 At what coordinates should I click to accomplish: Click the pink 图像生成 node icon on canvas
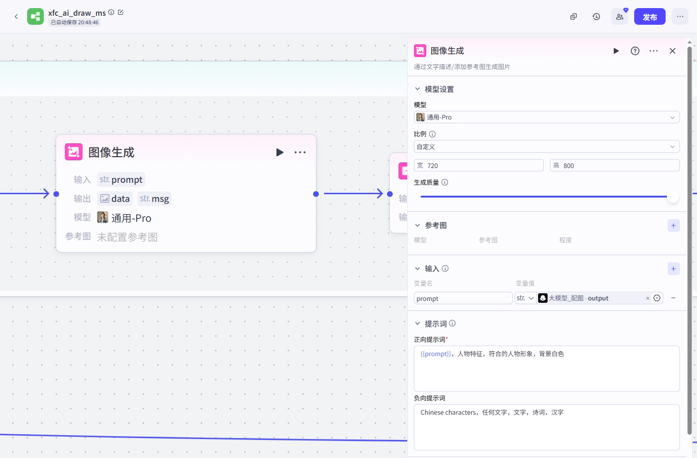coord(74,152)
